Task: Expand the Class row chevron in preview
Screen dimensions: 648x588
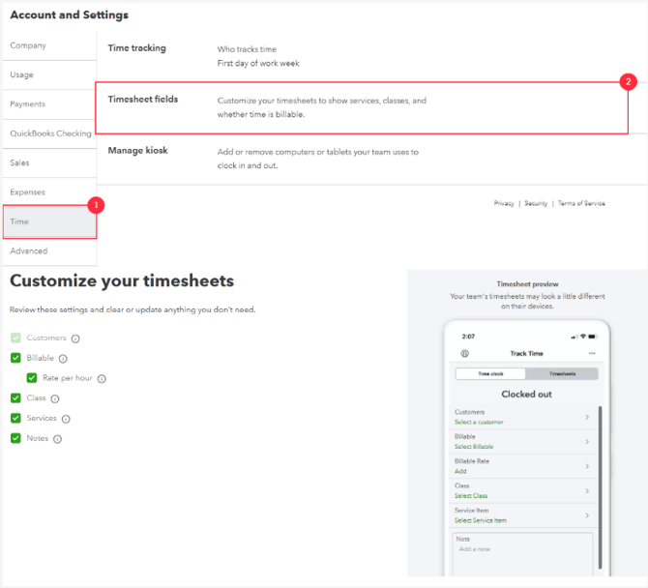Action: [x=587, y=490]
